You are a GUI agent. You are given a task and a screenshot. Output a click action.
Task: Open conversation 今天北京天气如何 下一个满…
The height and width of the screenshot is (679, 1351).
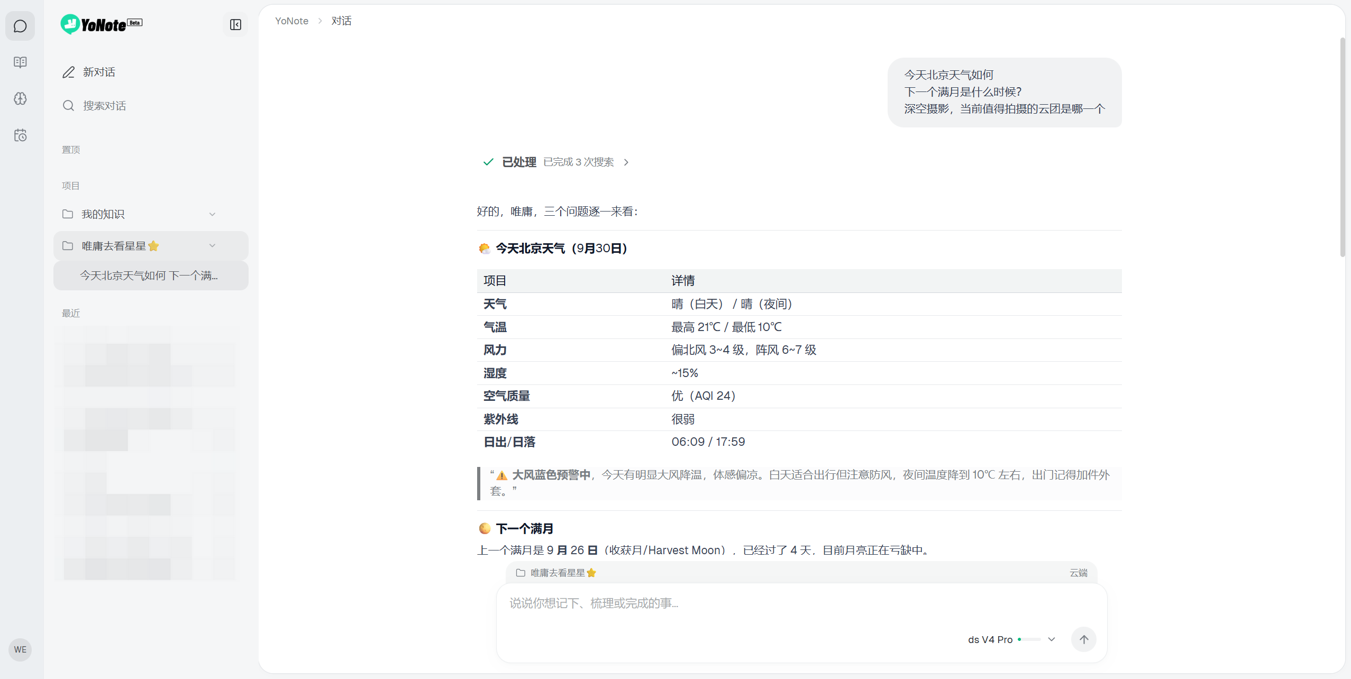point(151,276)
